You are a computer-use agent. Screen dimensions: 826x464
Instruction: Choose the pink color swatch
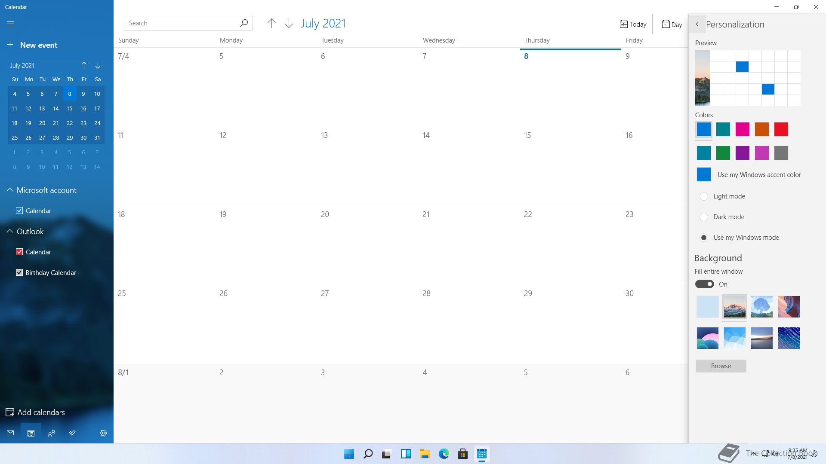click(743, 129)
